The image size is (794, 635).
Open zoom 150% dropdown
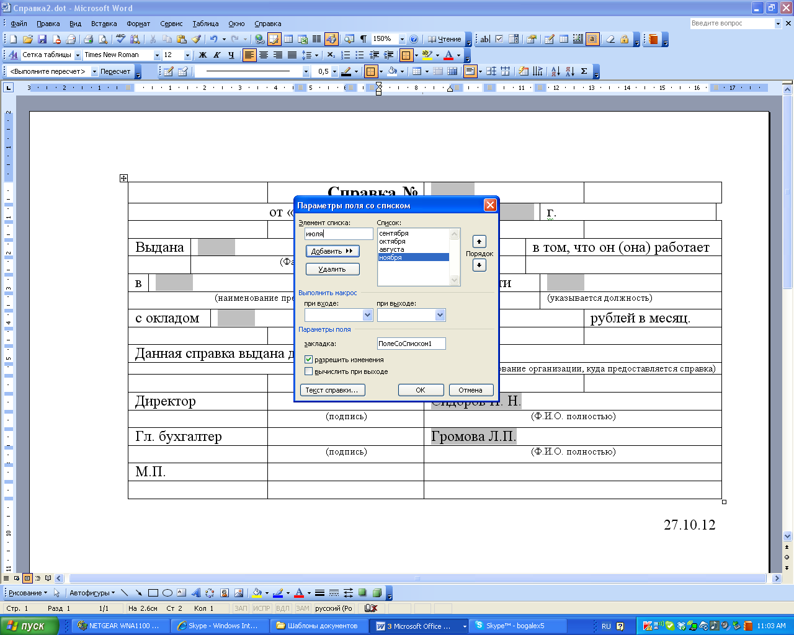402,39
